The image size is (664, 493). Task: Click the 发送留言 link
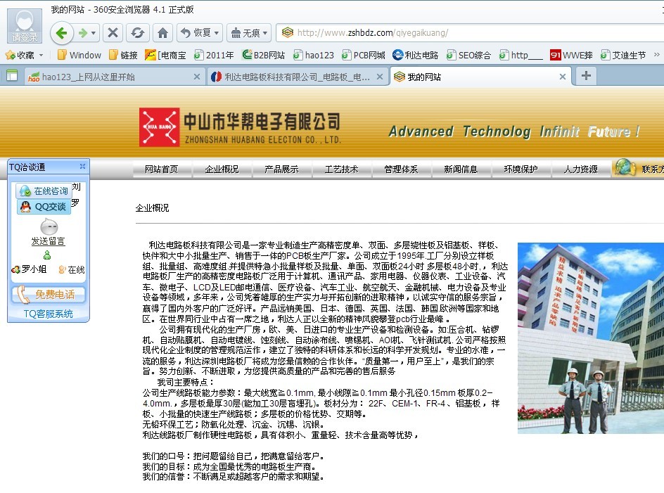[48, 241]
